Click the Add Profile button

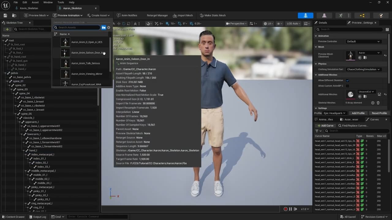(x=358, y=113)
